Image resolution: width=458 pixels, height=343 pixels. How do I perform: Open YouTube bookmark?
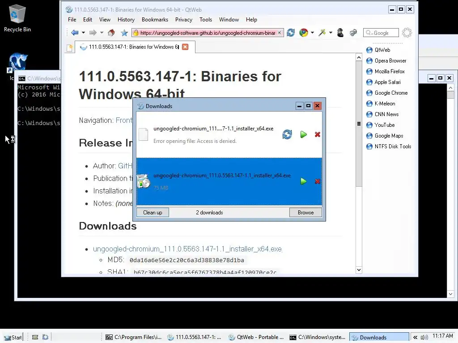pyautogui.click(x=380, y=125)
